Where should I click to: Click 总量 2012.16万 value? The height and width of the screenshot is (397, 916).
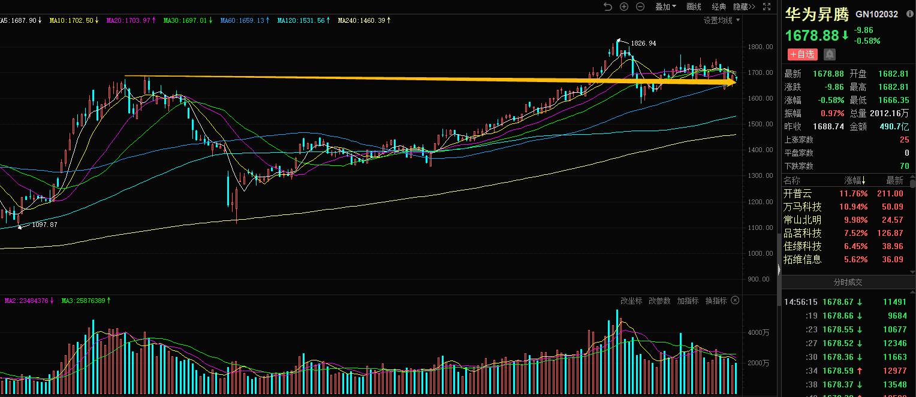click(x=890, y=113)
